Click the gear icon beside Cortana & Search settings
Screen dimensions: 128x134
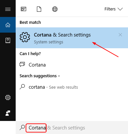[x=25, y=37]
